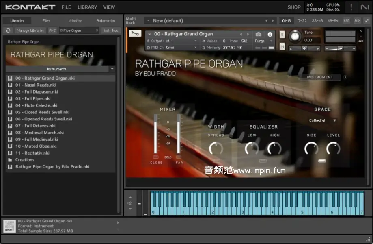Open the Cathedral space dropdown
The height and width of the screenshot is (244, 373).
coord(323,120)
